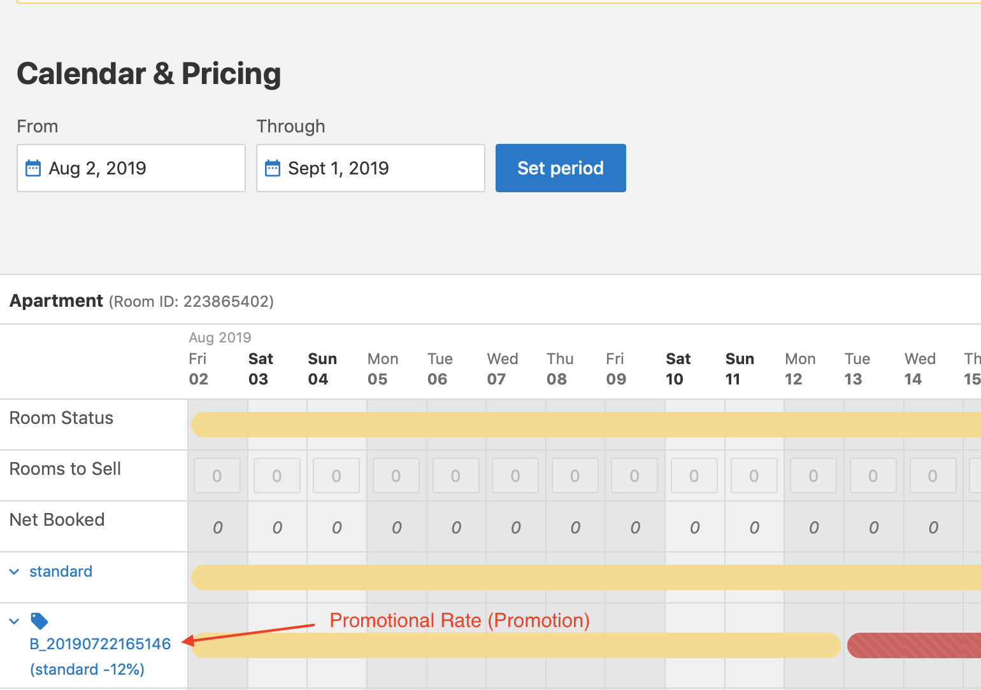Viewport: 981px width, 690px height.
Task: Click the promotion tag icon
Action: (39, 621)
